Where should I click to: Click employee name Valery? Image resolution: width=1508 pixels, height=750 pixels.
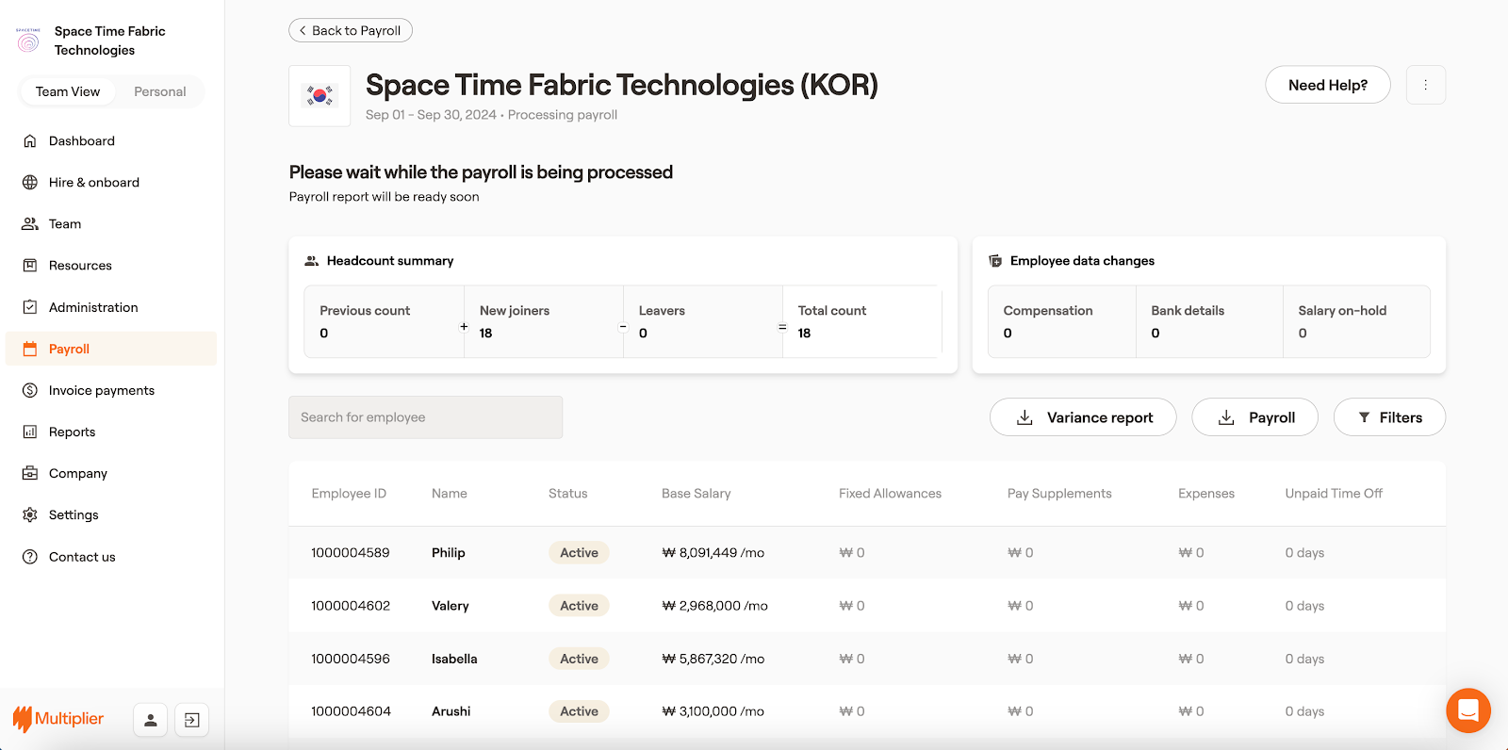451,606
